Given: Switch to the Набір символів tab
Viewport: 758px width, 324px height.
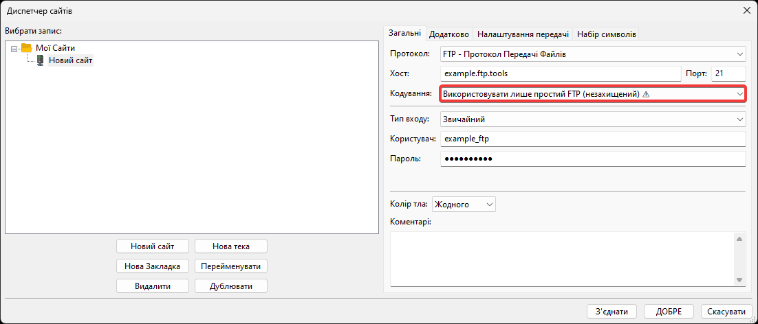Looking at the screenshot, I should coord(607,34).
